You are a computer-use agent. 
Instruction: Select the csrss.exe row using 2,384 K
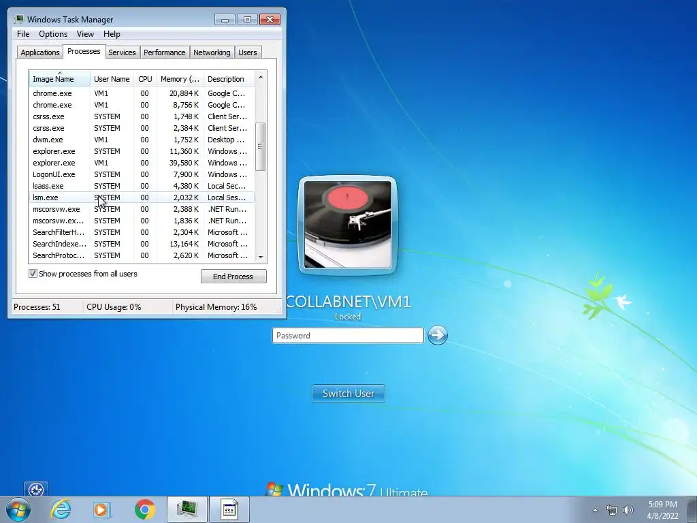click(x=142, y=128)
